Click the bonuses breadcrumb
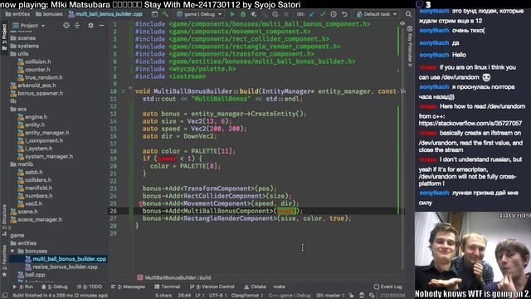The width and height of the screenshot is (531, 299). (x=50, y=14)
